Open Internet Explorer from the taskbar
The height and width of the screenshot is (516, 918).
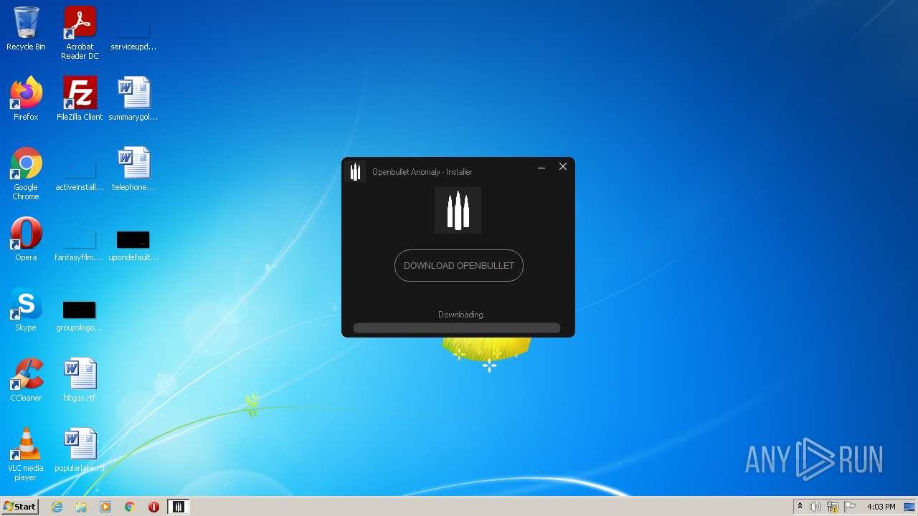tap(57, 507)
